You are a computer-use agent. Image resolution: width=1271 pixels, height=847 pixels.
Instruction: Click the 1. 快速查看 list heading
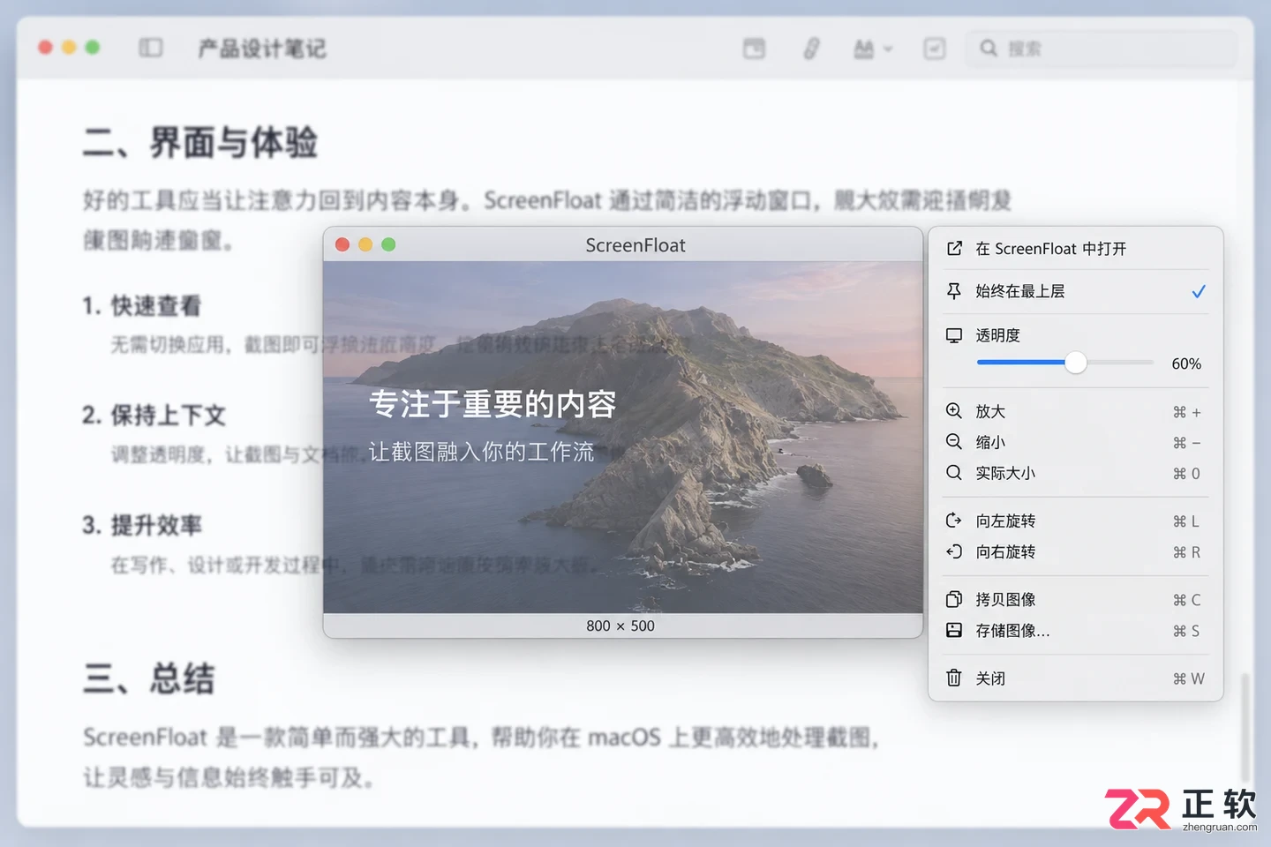click(x=142, y=306)
